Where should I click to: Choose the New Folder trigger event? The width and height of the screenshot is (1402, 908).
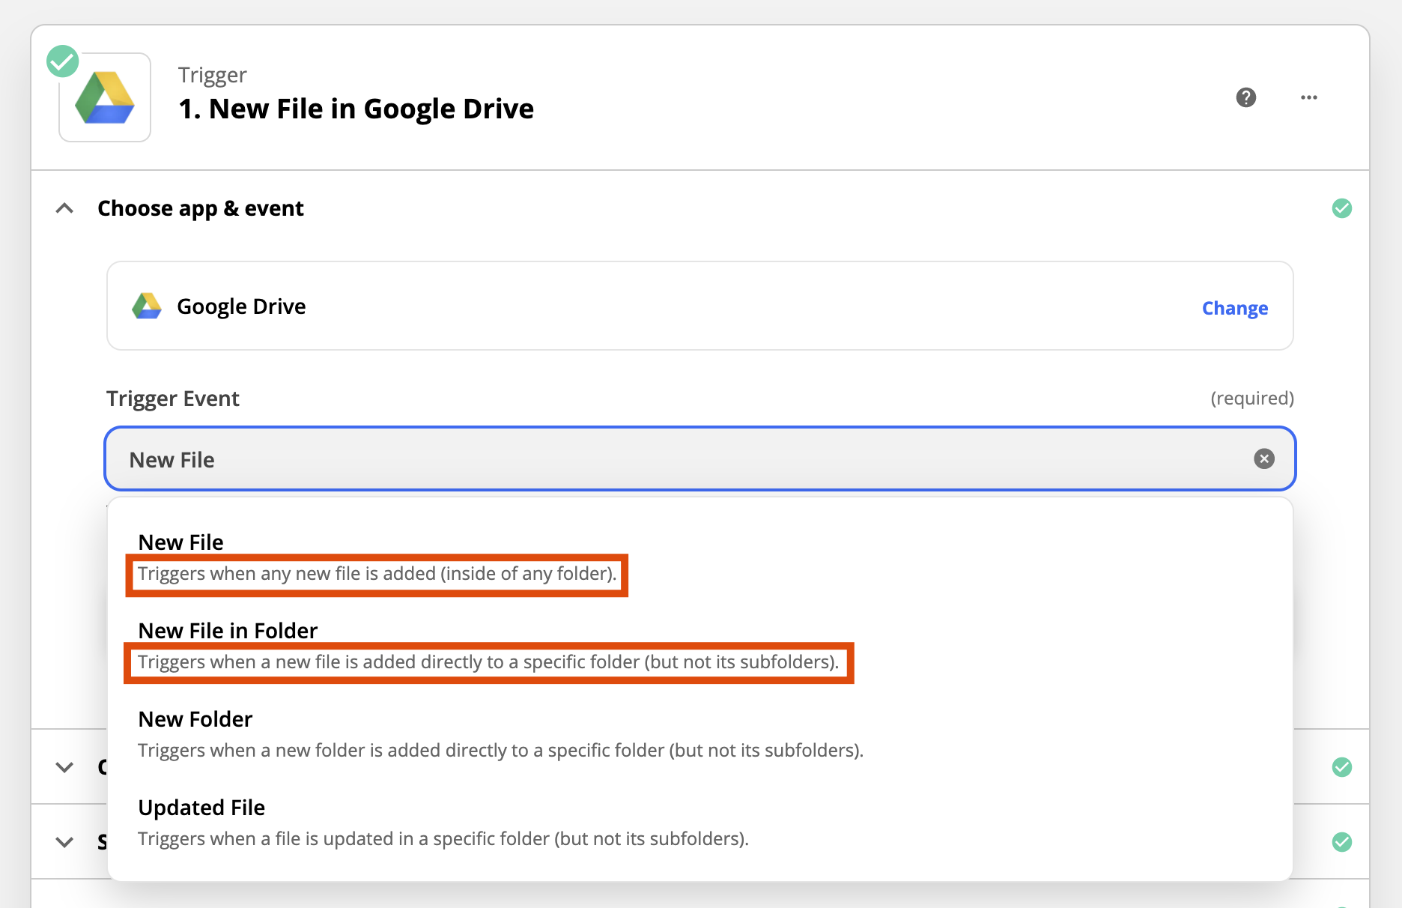(x=700, y=733)
